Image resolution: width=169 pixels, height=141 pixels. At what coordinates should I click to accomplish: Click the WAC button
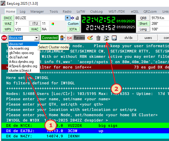point(35,29)
